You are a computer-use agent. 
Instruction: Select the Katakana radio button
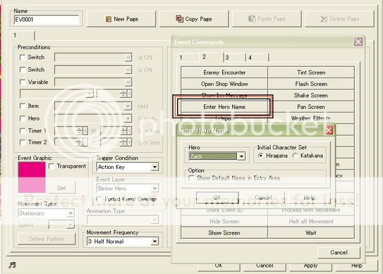click(x=296, y=156)
